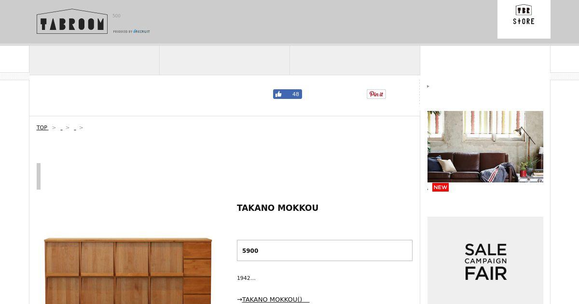This screenshot has height=304, width=579.
Task: Click the RECRUIT produced-by logo
Action: [131, 31]
